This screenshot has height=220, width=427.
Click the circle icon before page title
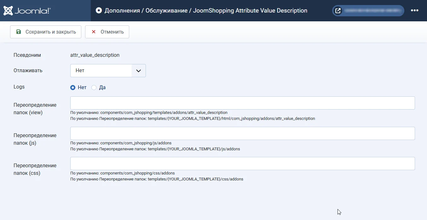pyautogui.click(x=99, y=11)
